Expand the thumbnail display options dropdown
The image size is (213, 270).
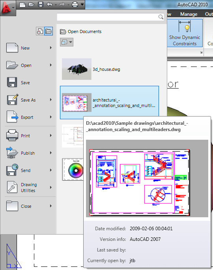coord(67,42)
